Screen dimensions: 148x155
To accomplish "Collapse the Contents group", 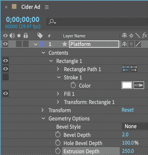I will pyautogui.click(x=43, y=53).
